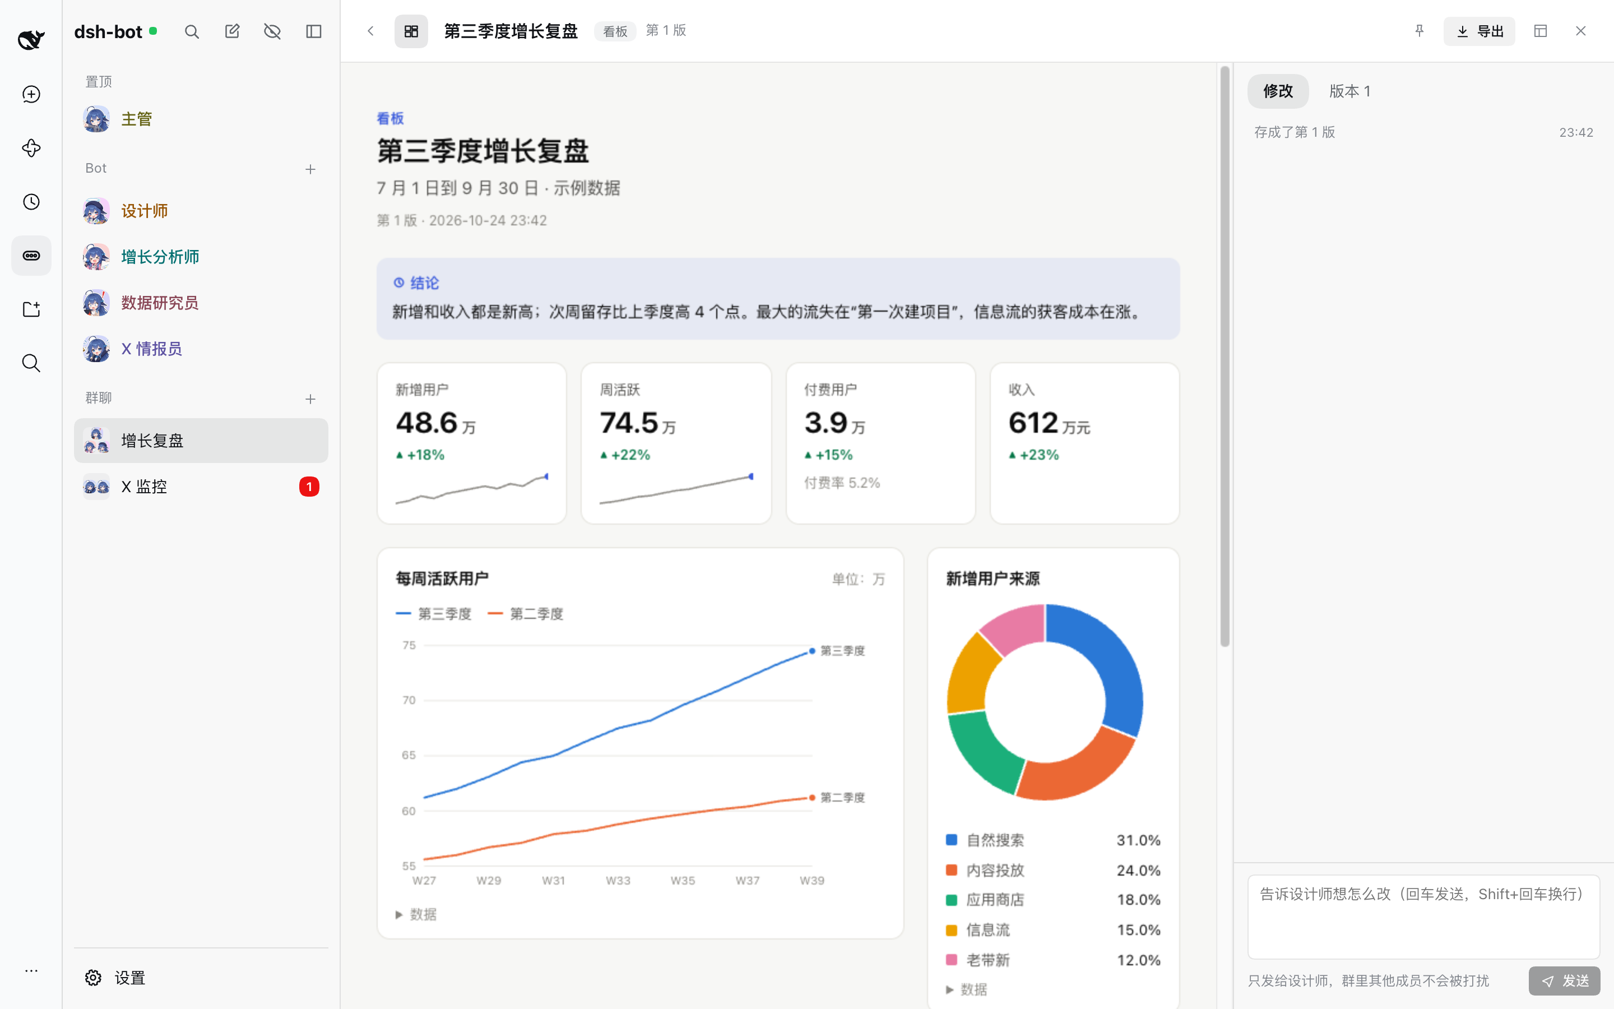Click the 导出 export button
1614x1009 pixels.
click(x=1479, y=31)
